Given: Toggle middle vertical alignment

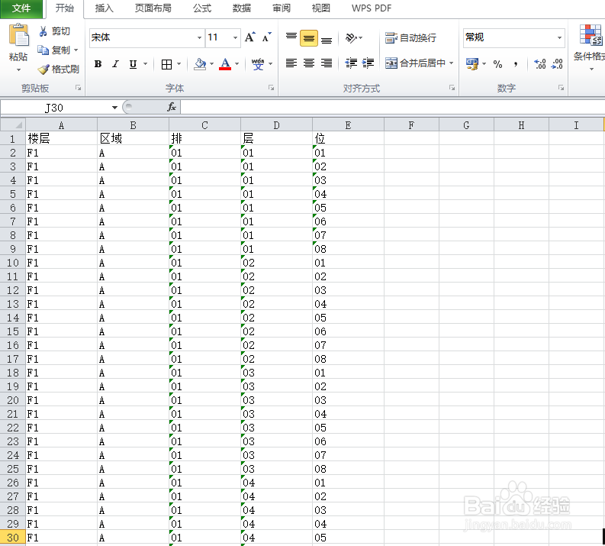Looking at the screenshot, I should tap(309, 38).
